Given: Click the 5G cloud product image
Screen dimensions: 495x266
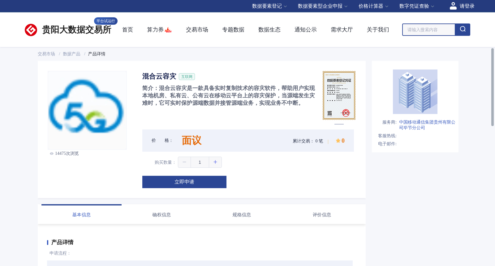Looking at the screenshot, I should [x=87, y=110].
